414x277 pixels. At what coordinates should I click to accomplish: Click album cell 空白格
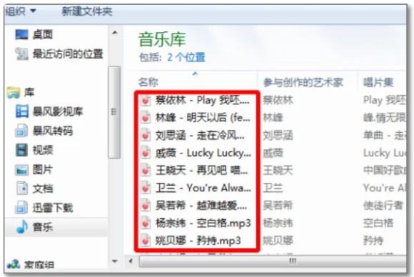[378, 223]
